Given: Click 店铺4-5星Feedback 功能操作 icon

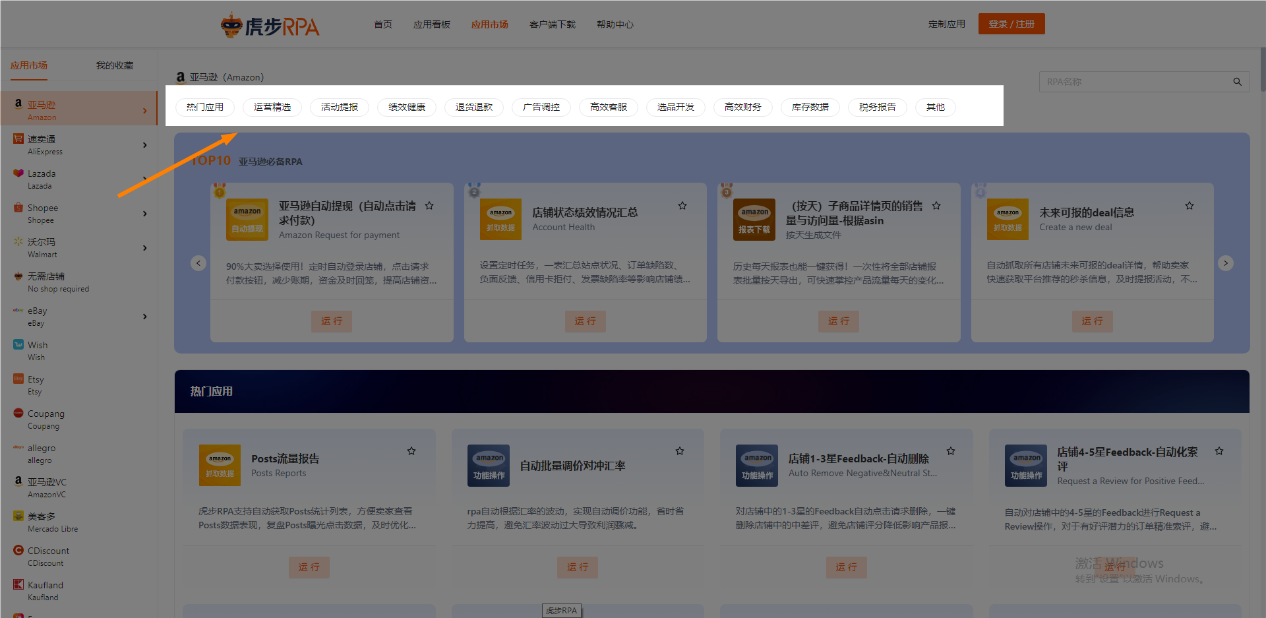Looking at the screenshot, I should (1026, 466).
